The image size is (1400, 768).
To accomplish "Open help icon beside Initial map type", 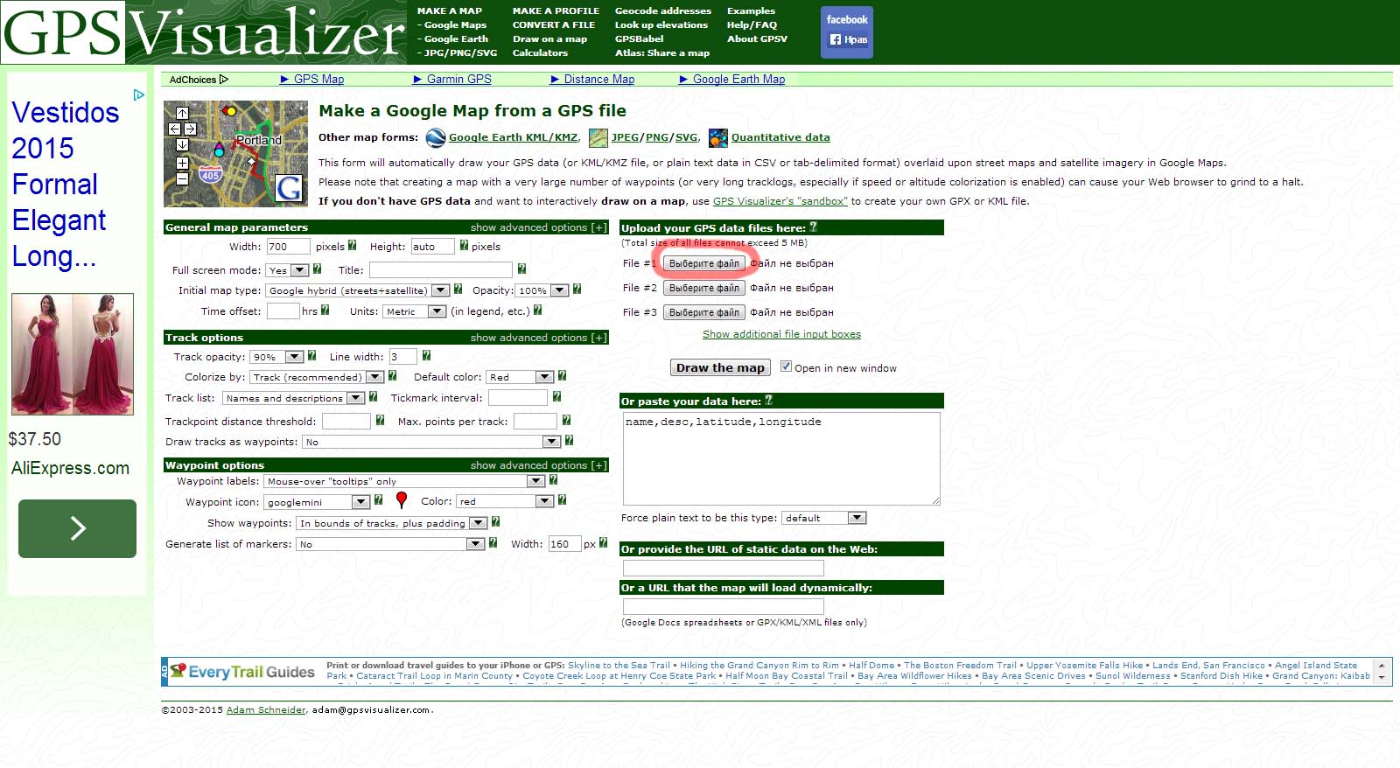I will pos(458,290).
